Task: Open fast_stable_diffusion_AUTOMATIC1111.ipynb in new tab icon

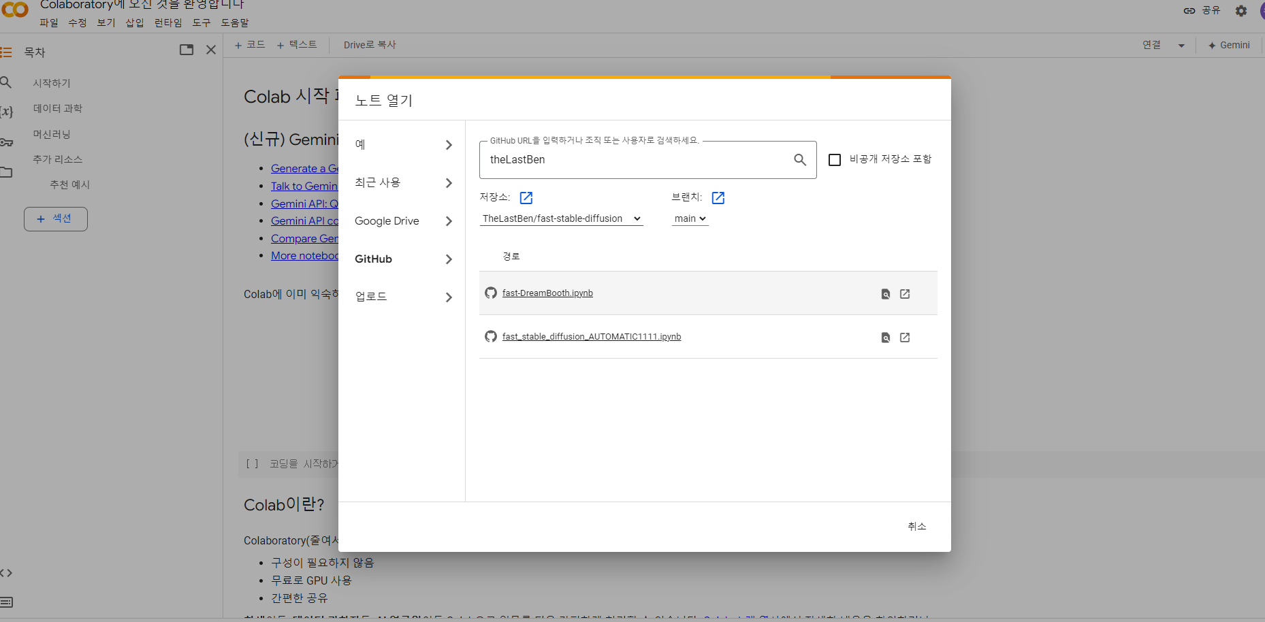Action: (x=905, y=338)
